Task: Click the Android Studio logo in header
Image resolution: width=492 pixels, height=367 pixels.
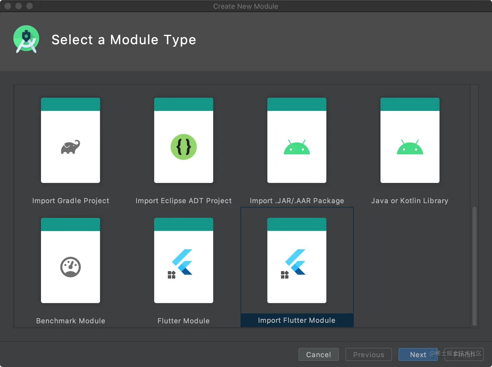Action: 26,39
